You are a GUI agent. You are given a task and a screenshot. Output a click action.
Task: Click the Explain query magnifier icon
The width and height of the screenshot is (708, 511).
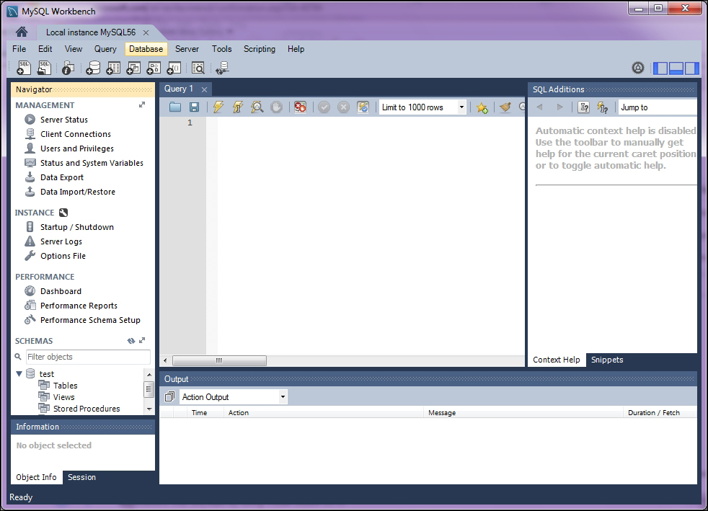pos(257,107)
